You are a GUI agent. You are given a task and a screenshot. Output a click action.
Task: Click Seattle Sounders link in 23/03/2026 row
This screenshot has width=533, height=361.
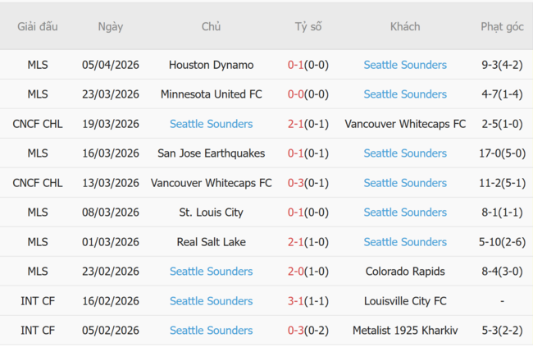(x=405, y=94)
